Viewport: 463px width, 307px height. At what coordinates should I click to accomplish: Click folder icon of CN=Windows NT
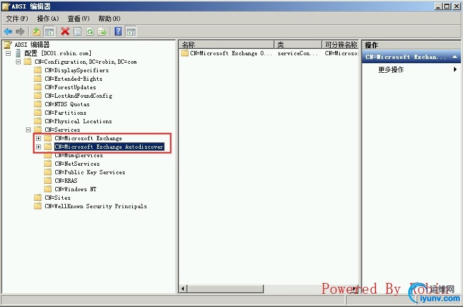coord(48,189)
